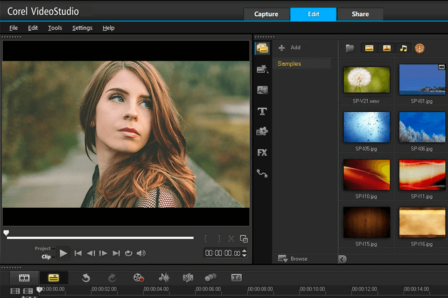Switch to Storyboard view
This screenshot has width=448, height=298.
point(24,278)
